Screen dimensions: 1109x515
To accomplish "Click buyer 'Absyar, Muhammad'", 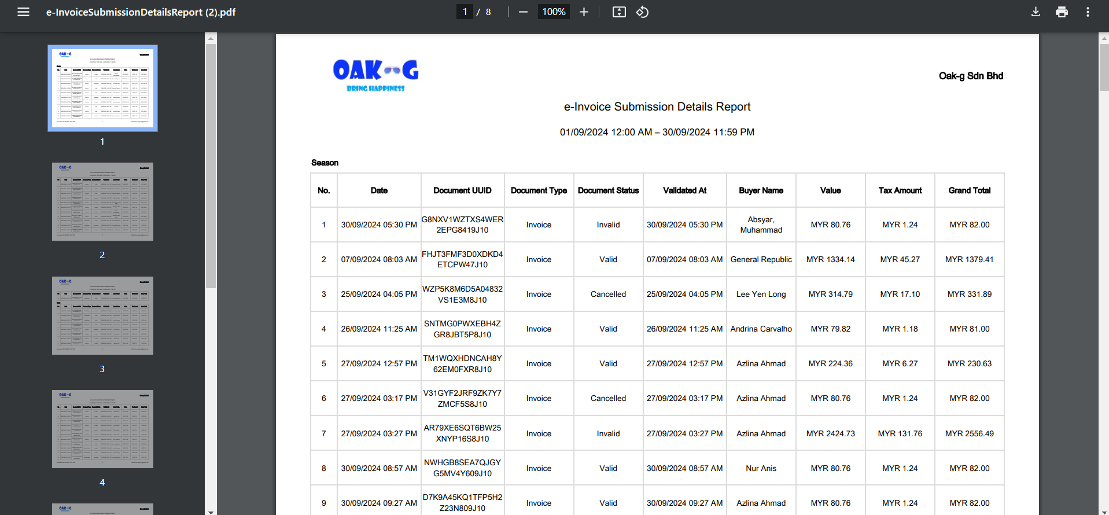I will (761, 225).
